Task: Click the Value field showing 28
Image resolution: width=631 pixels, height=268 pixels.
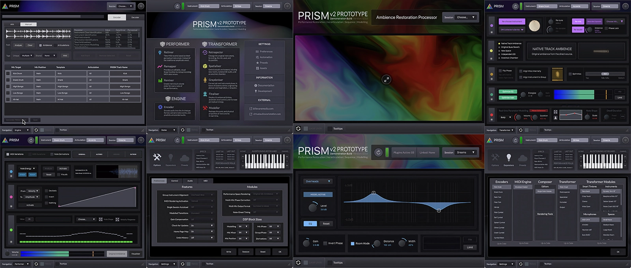Action: [x=30, y=219]
